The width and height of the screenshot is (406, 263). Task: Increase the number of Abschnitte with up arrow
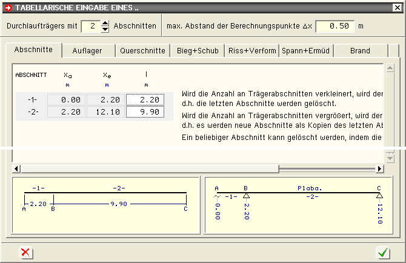click(x=105, y=23)
